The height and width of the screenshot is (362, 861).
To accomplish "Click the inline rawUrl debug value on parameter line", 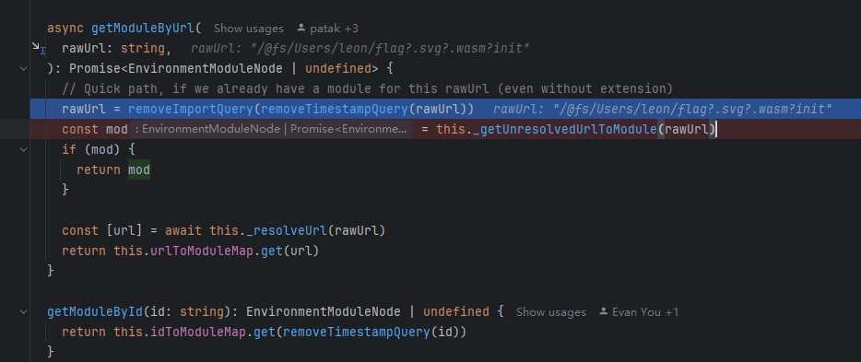I will [x=360, y=49].
